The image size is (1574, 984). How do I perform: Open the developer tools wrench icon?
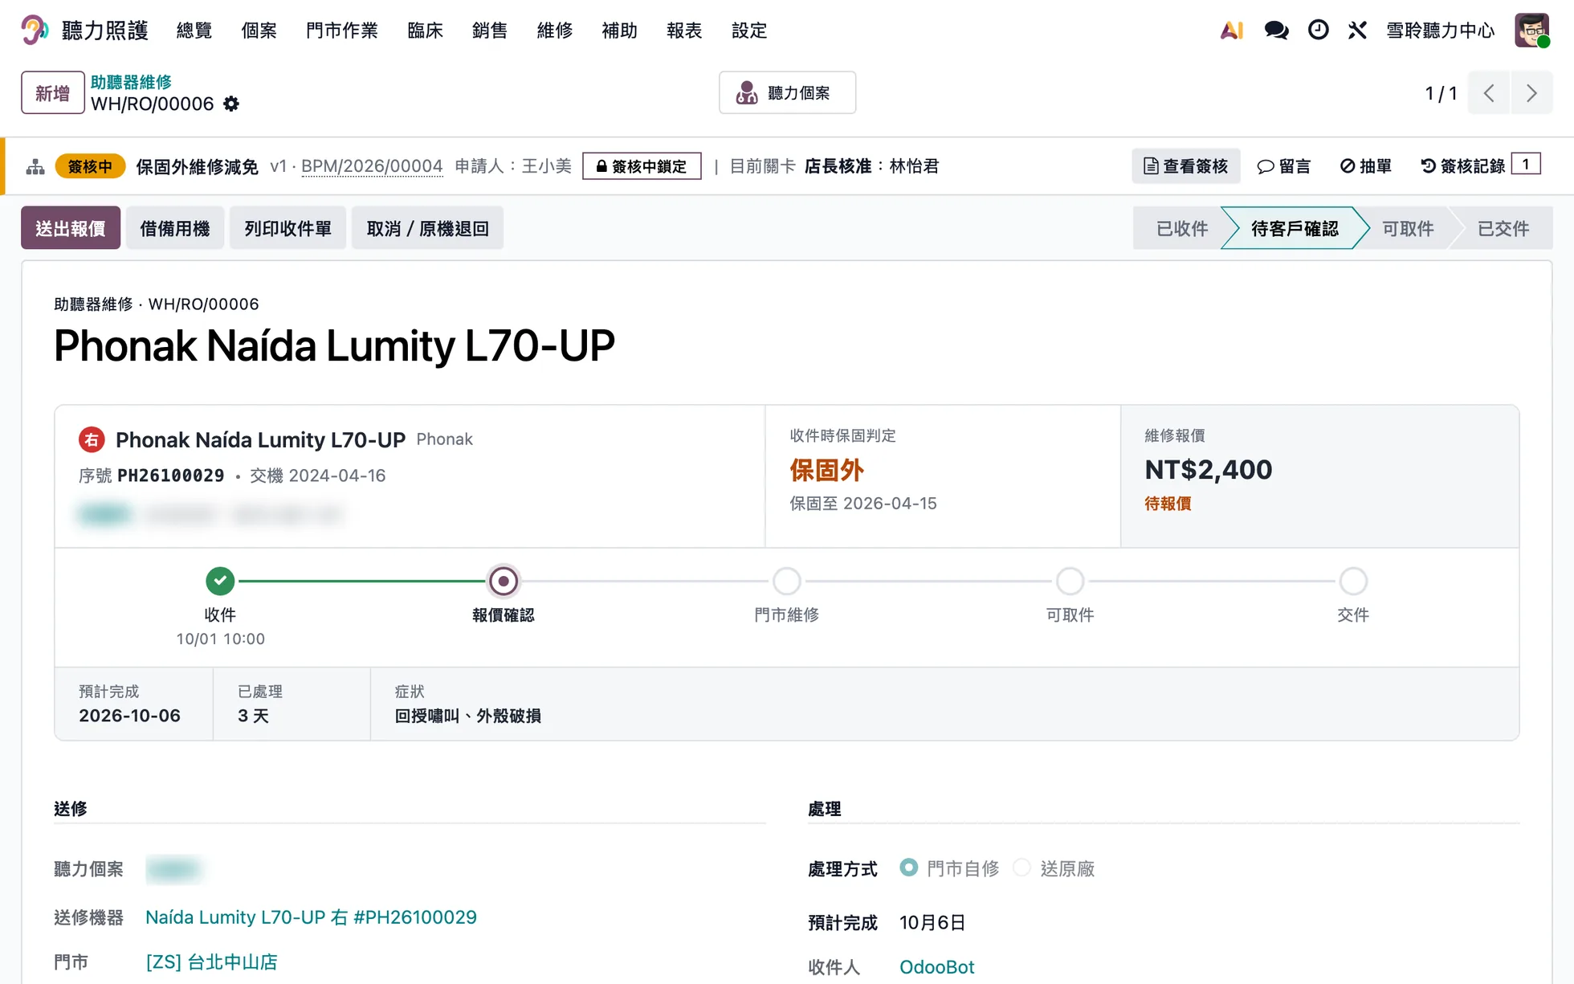(1357, 31)
